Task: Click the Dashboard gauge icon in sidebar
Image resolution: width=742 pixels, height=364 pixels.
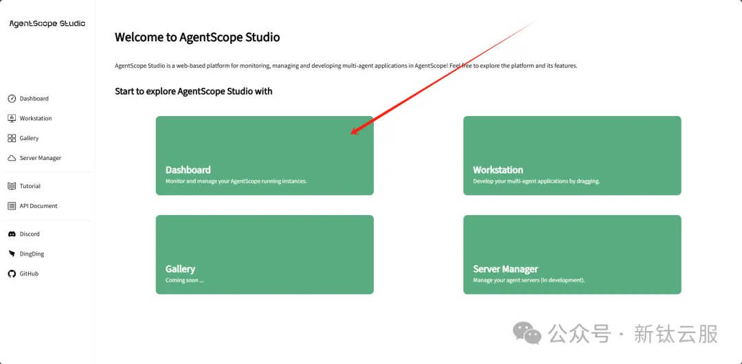Action: pos(12,99)
